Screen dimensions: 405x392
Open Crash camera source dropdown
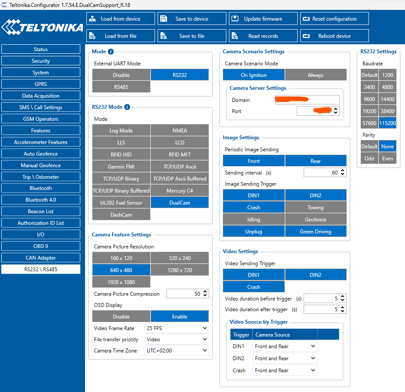pyautogui.click(x=285, y=370)
